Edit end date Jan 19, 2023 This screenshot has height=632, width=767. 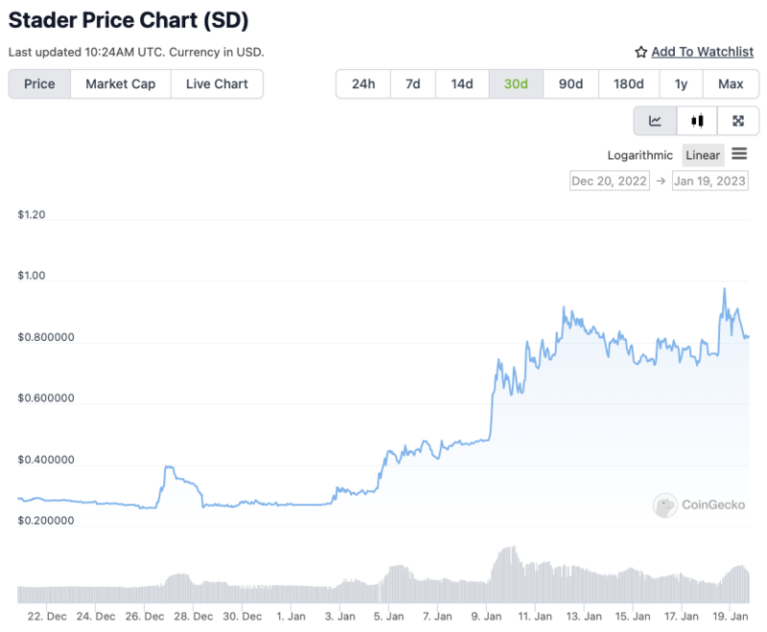click(x=710, y=181)
